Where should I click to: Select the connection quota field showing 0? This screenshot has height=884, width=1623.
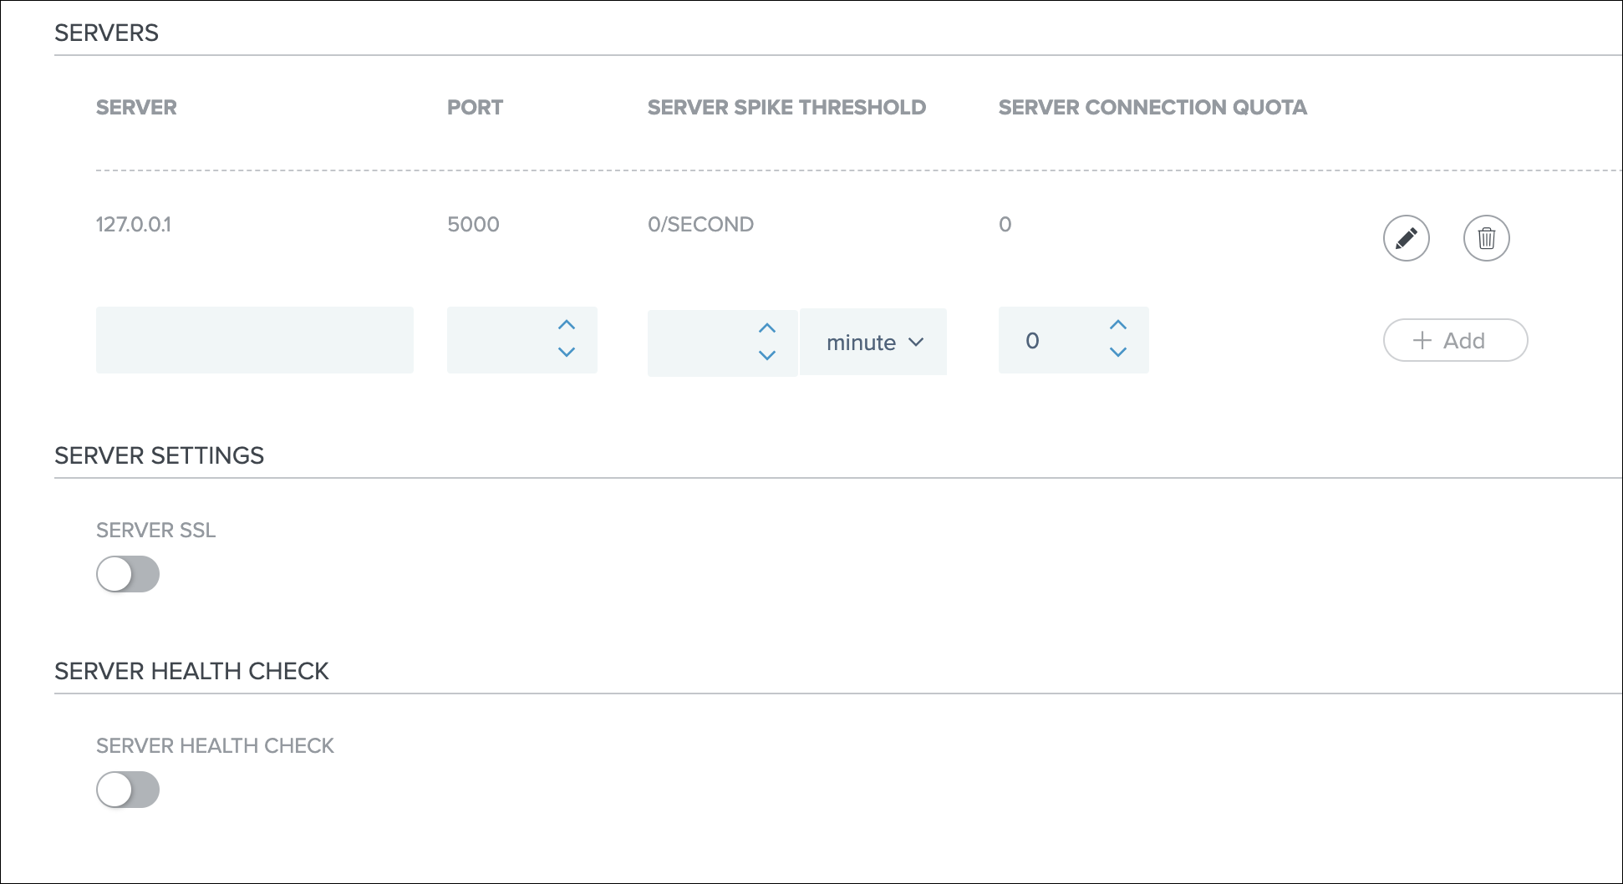coord(1049,340)
